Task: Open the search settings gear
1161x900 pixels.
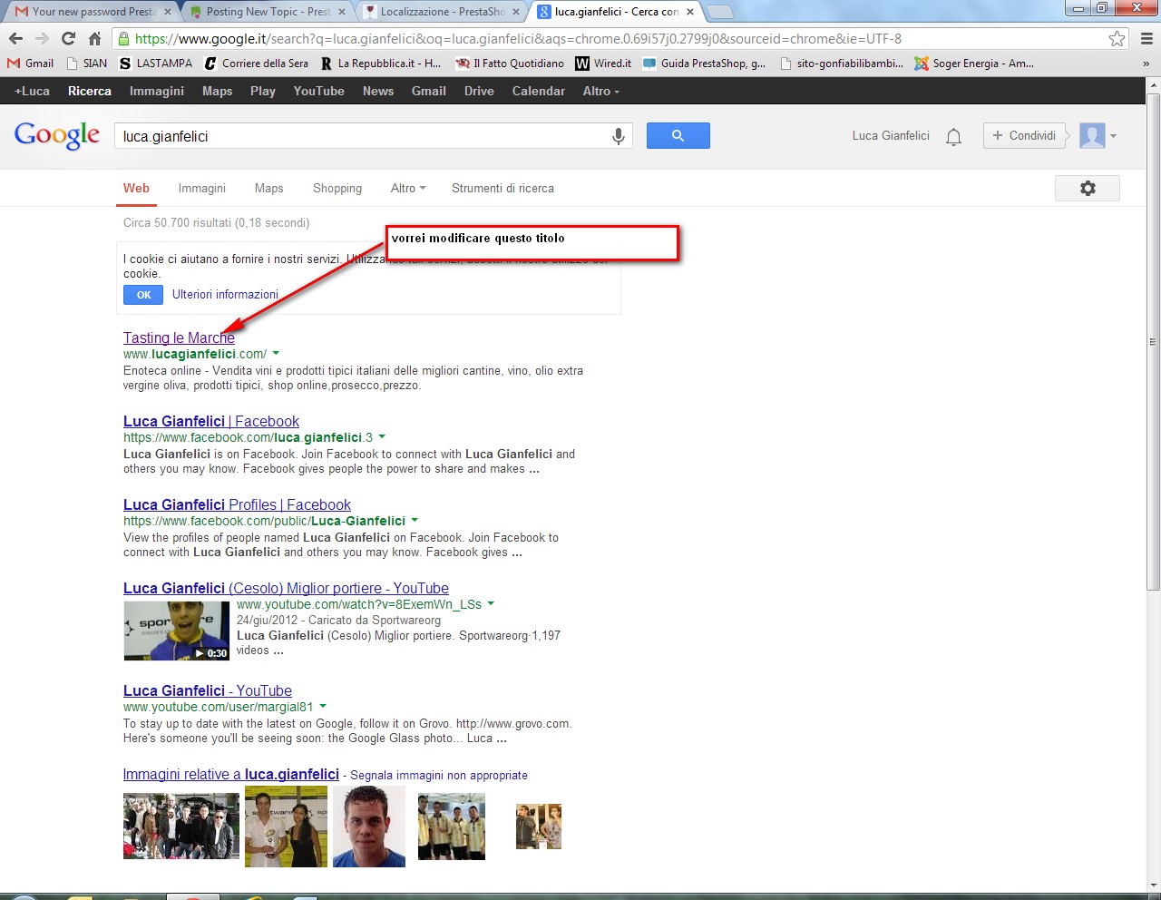Action: point(1088,189)
